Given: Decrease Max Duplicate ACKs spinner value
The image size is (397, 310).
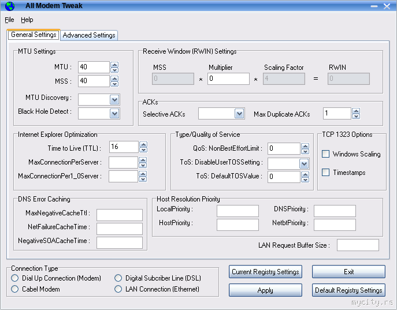Looking at the screenshot, I should coord(356,116).
